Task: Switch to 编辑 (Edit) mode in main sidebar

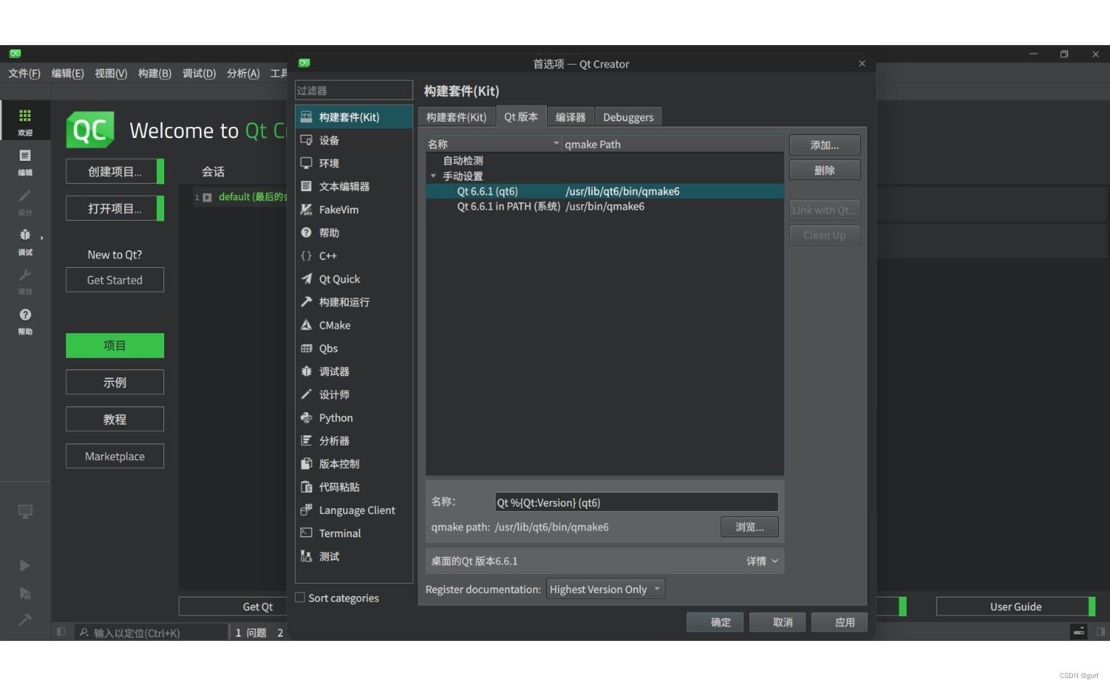Action: 25,161
